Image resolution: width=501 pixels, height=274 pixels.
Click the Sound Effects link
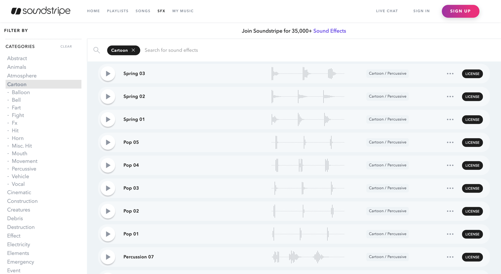(330, 31)
